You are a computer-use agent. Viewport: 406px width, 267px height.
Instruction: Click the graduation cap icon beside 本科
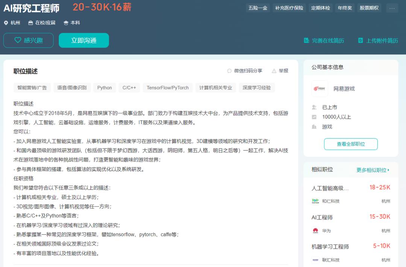(x=66, y=23)
